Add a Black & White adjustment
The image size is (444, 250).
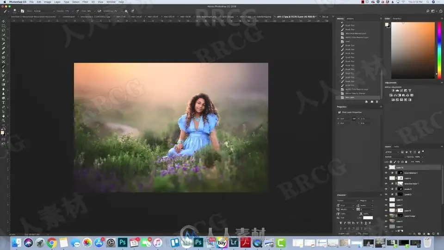[x=399, y=95]
